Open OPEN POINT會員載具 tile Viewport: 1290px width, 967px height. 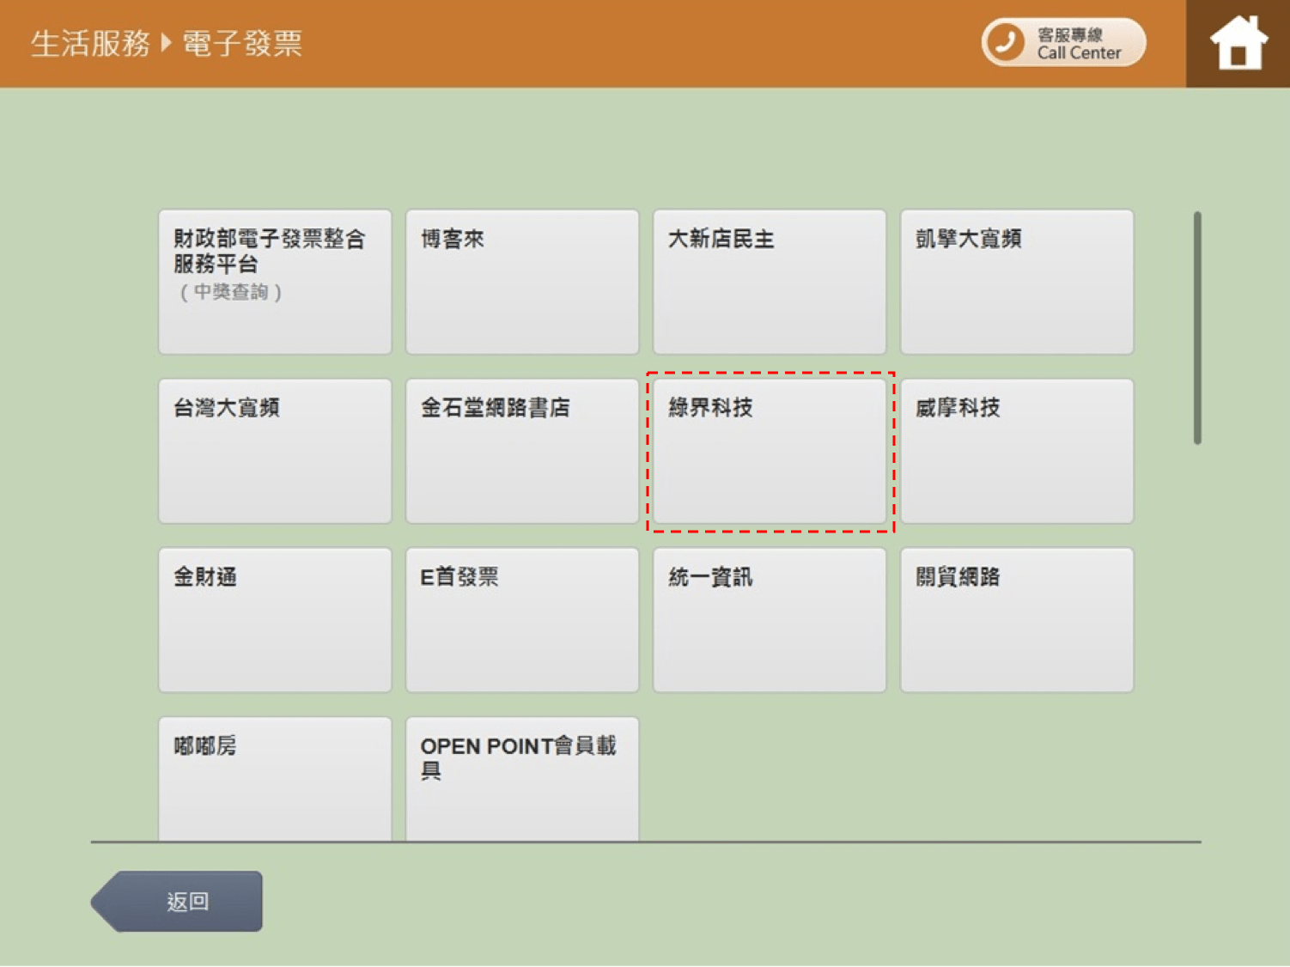(522, 779)
